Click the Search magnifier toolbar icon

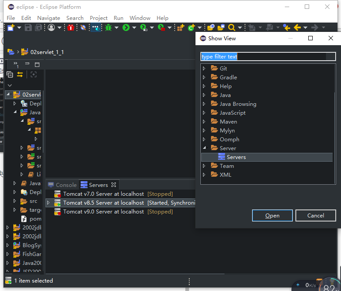click(x=232, y=27)
